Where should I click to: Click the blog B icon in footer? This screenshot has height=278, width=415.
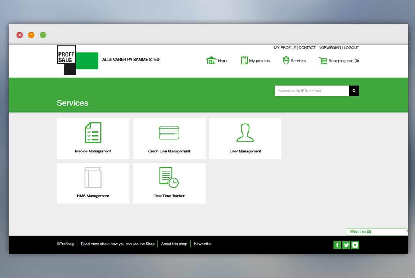[x=355, y=245]
